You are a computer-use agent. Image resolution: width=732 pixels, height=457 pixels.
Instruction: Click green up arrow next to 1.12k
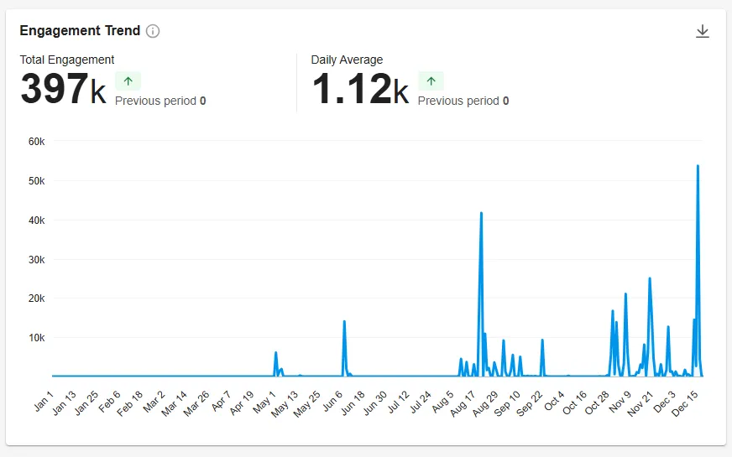tap(431, 81)
